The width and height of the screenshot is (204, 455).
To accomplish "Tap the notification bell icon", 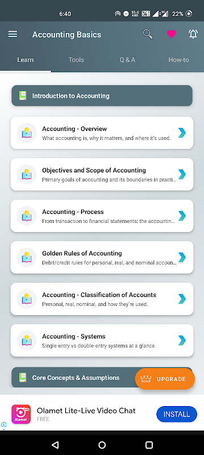I will 193,34.
